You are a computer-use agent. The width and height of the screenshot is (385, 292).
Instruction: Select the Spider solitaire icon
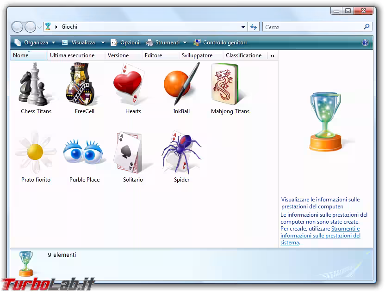point(181,152)
